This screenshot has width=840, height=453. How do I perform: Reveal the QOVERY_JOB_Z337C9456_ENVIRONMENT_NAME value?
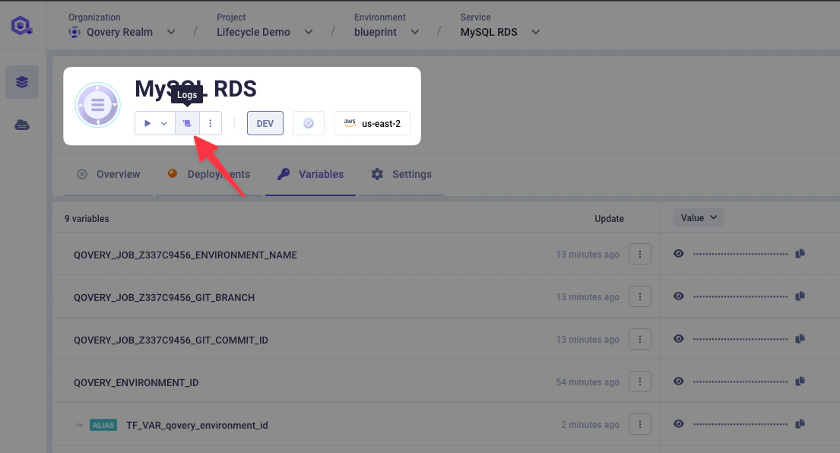coord(678,253)
